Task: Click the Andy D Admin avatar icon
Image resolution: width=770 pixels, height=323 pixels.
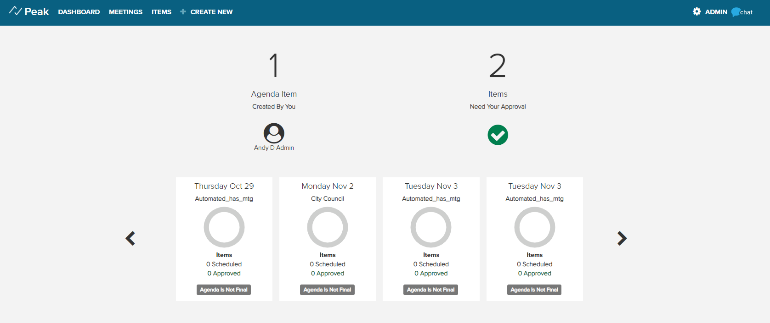Action: pyautogui.click(x=274, y=133)
